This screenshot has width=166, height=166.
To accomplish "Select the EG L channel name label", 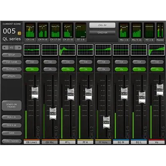I will tap(139, 143).
